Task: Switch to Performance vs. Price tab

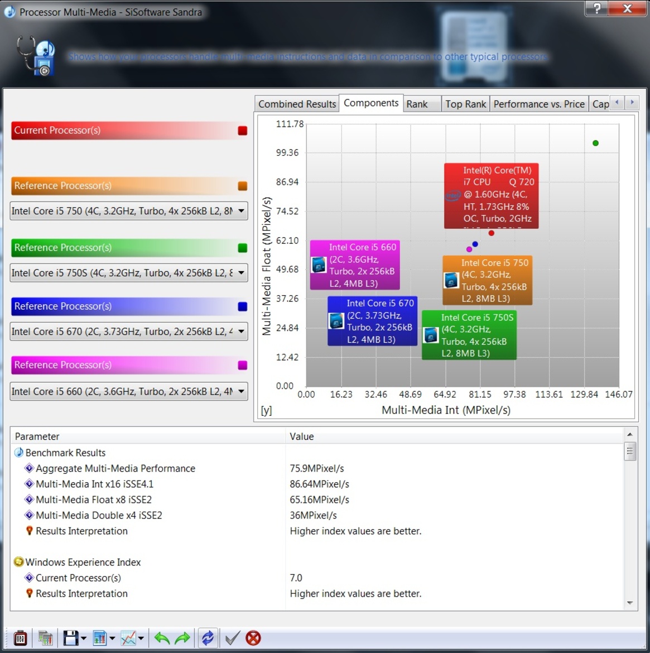Action: click(x=539, y=104)
